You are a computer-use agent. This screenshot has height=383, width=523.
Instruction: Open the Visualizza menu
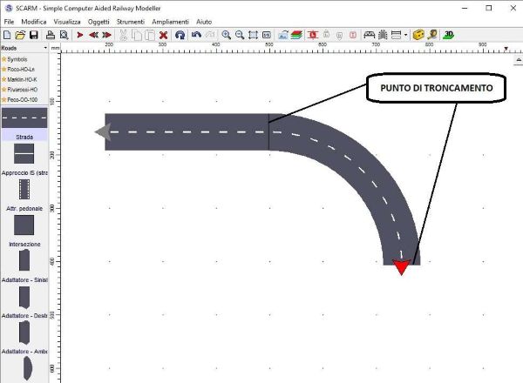(67, 22)
